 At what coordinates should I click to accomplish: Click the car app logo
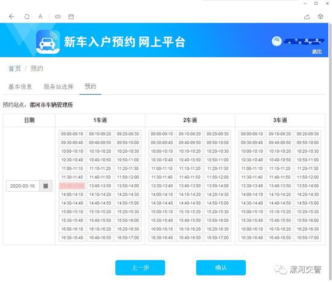pyautogui.click(x=48, y=42)
